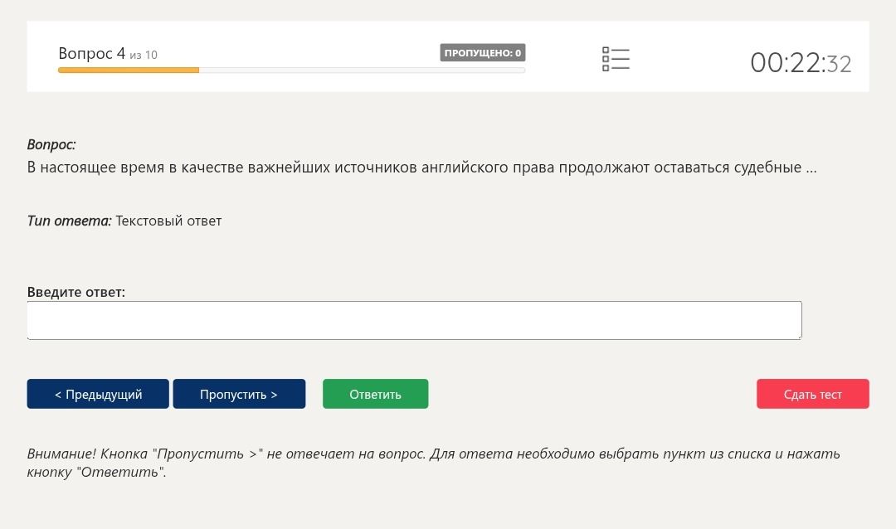
Task: Click the question sentence about английского права
Action: pyautogui.click(x=421, y=167)
